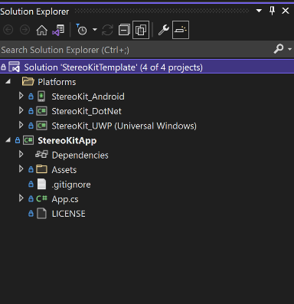Switch between solutions and folder views

pyautogui.click(x=58, y=30)
